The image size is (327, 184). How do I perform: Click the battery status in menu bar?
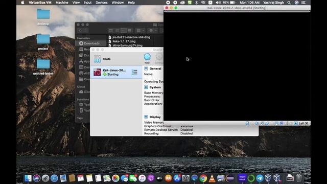point(229,3)
